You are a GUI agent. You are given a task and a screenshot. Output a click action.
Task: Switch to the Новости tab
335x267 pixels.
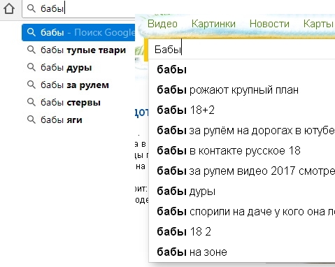(269, 24)
